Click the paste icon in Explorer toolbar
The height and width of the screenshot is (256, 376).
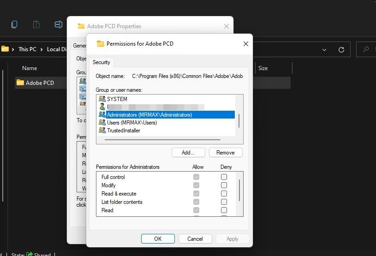(x=36, y=24)
